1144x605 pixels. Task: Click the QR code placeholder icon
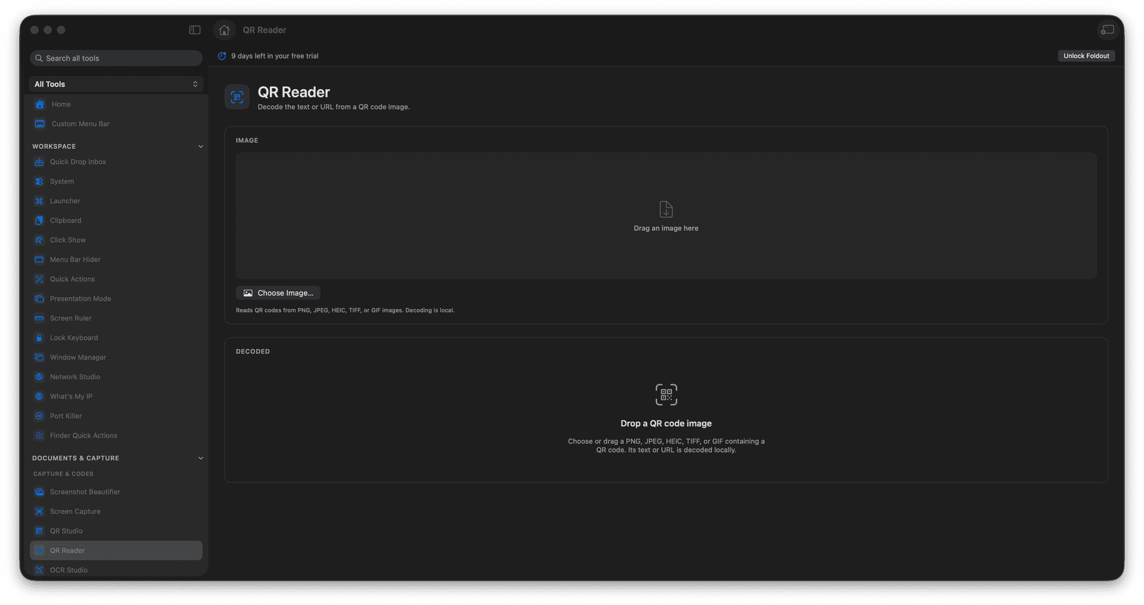[x=666, y=395]
